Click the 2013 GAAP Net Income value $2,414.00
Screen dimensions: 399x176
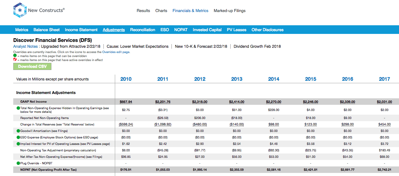click(237, 102)
